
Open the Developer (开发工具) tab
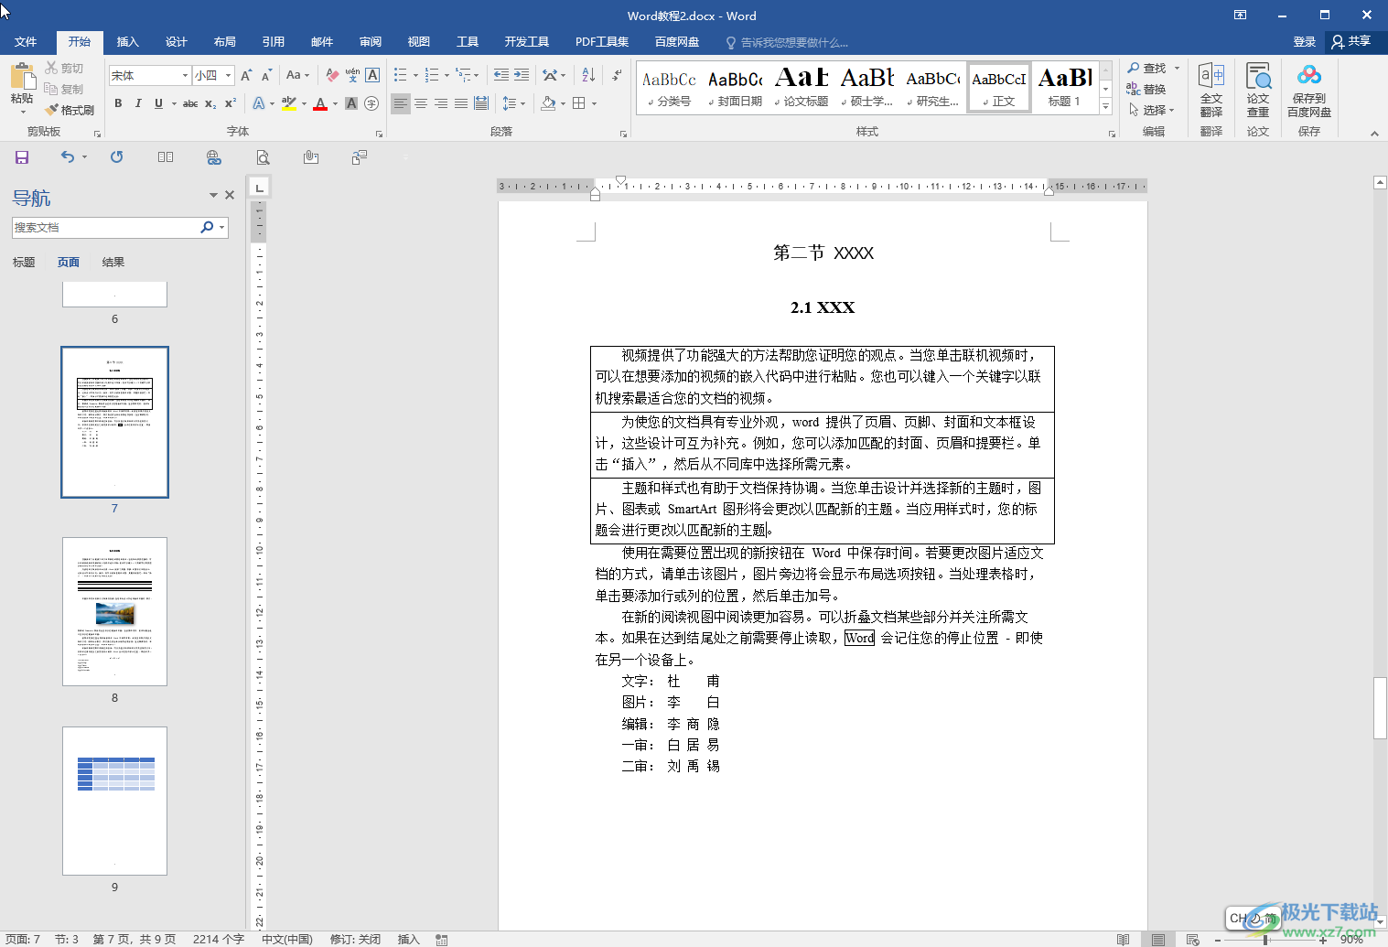pos(527,42)
